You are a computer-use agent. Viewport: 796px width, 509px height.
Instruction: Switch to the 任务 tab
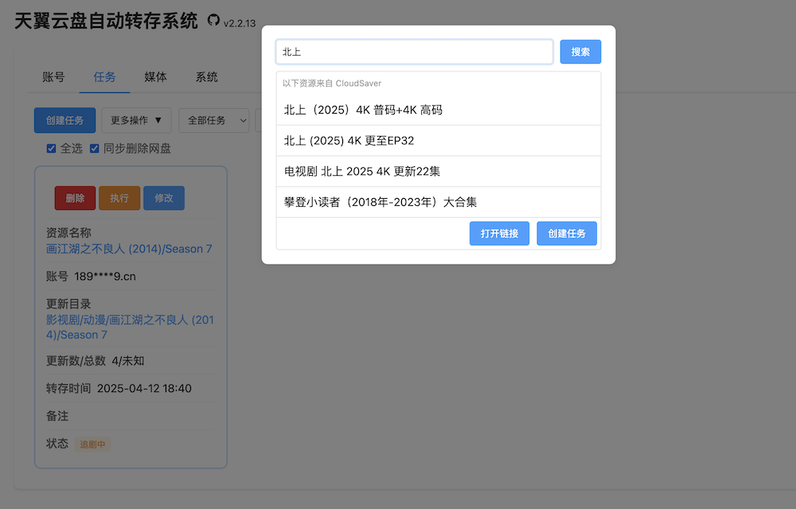(104, 77)
